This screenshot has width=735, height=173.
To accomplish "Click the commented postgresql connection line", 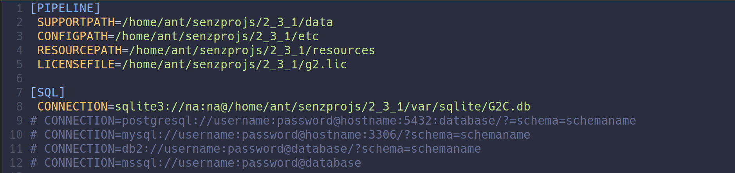I will (x=333, y=121).
